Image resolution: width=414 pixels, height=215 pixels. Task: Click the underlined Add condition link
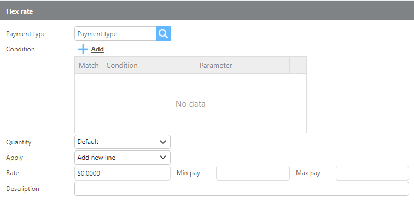pyautogui.click(x=97, y=49)
